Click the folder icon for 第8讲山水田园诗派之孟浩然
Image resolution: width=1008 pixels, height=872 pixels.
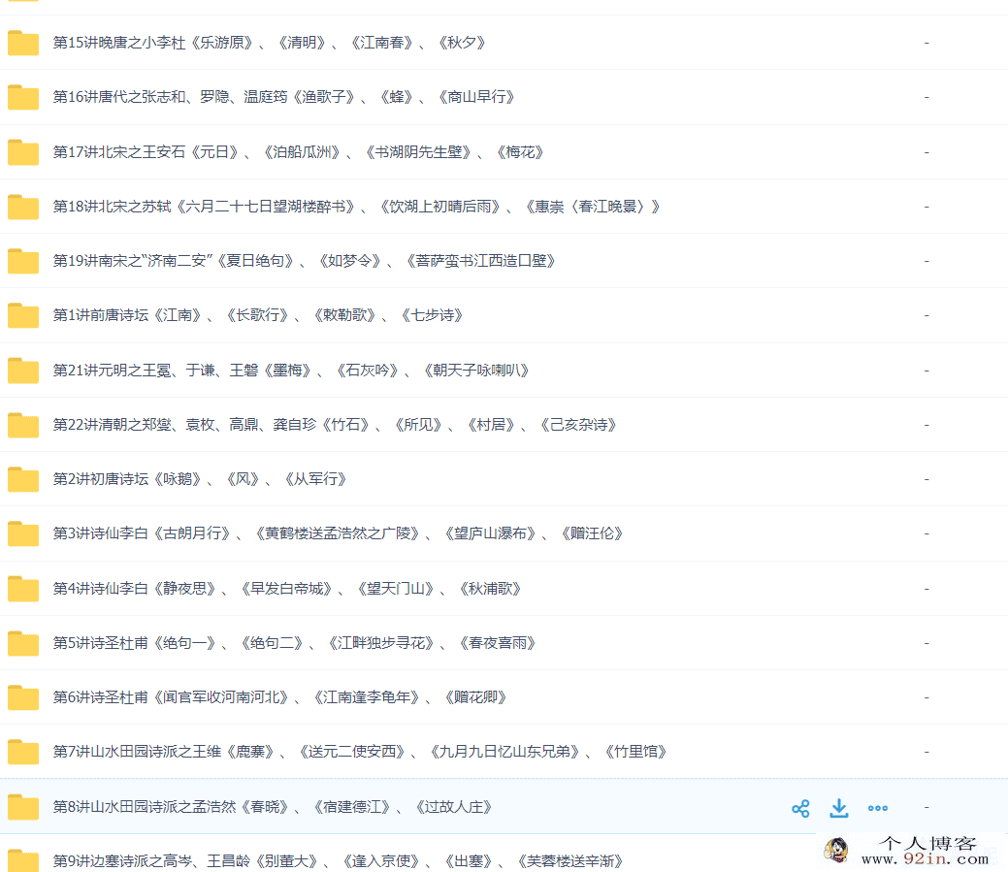click(23, 807)
